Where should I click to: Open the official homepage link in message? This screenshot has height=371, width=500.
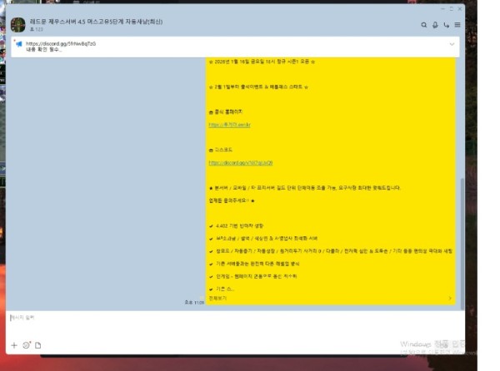[x=229, y=125]
